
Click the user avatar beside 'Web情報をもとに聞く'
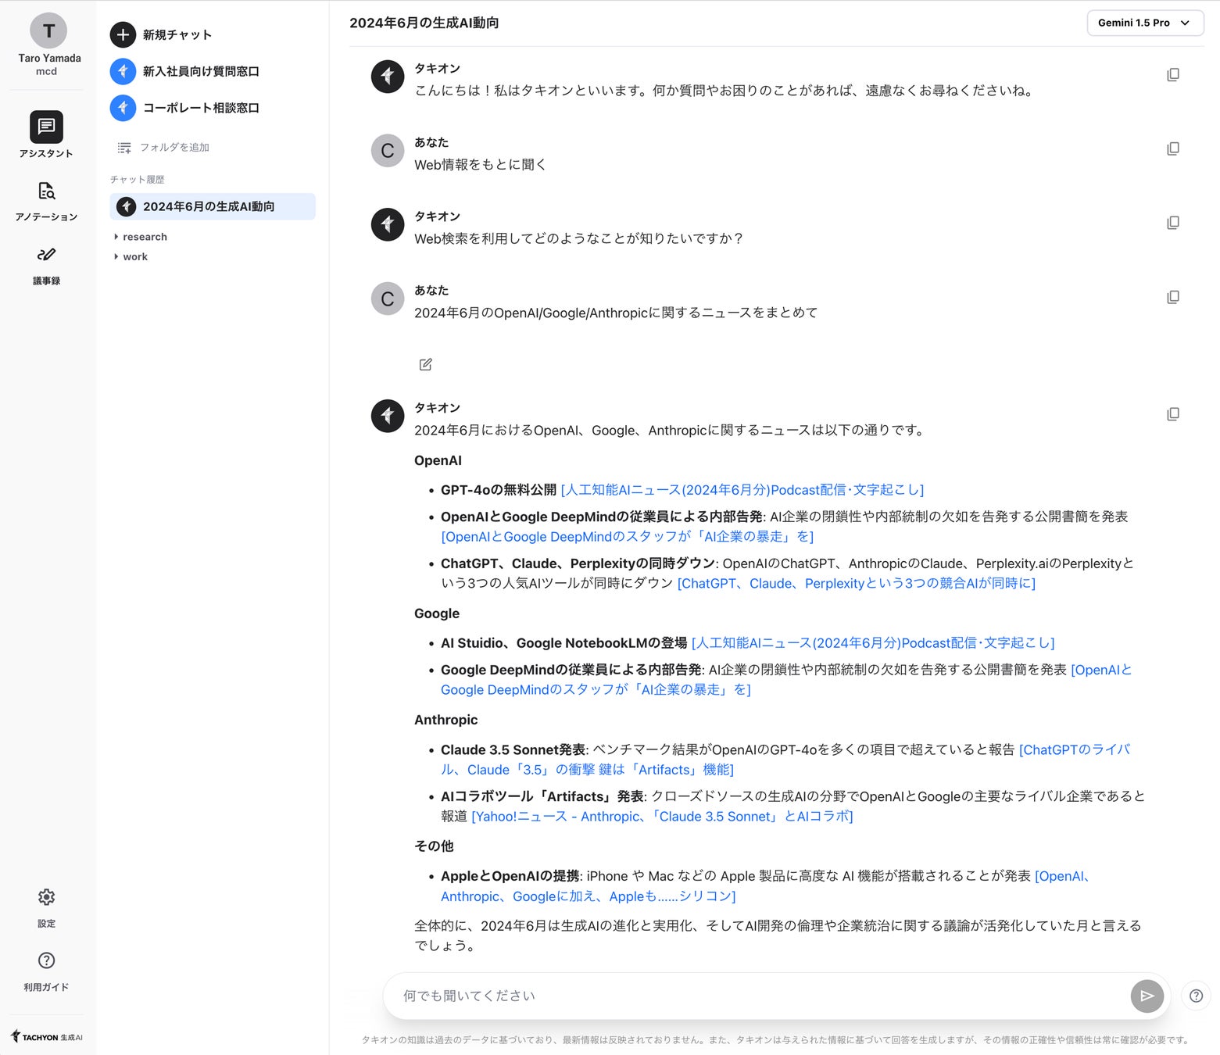tap(388, 151)
